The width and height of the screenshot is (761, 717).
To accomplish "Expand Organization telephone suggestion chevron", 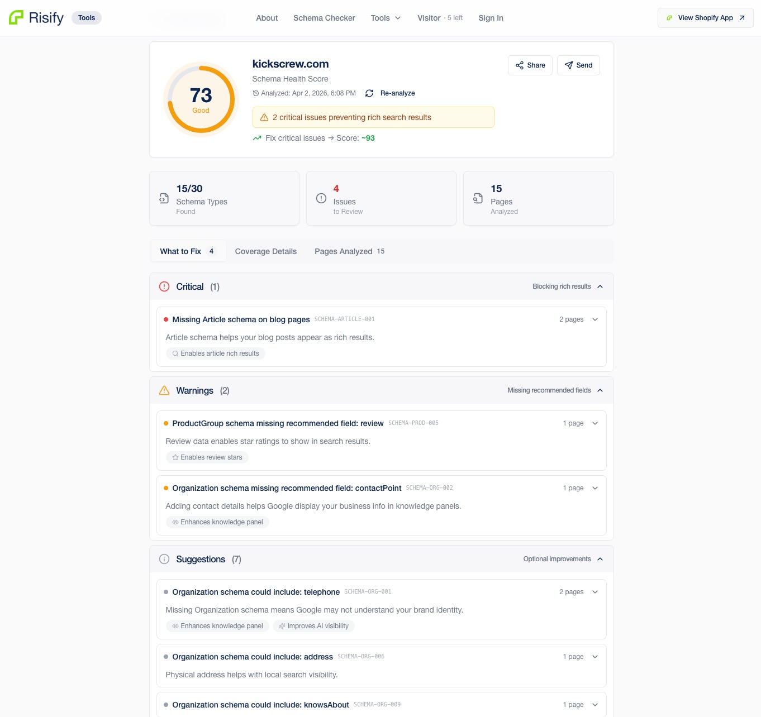I will click(x=595, y=592).
